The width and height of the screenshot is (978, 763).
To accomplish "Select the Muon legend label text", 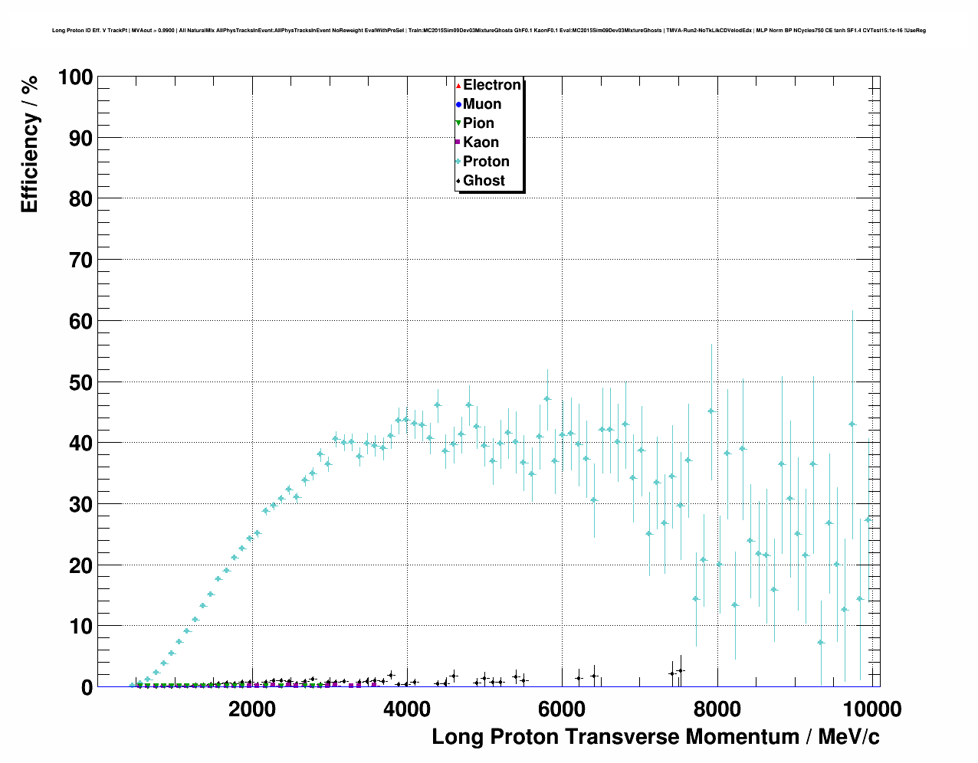I will (482, 104).
